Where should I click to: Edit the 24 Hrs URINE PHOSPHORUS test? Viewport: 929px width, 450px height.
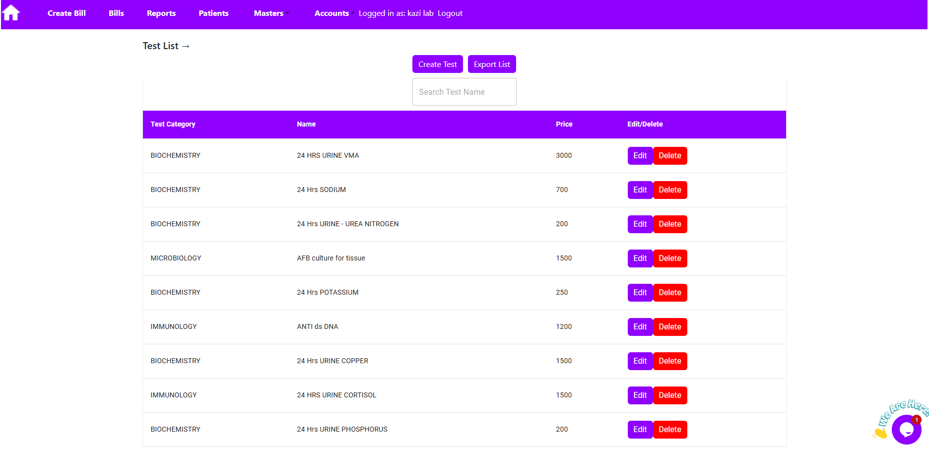(x=640, y=430)
